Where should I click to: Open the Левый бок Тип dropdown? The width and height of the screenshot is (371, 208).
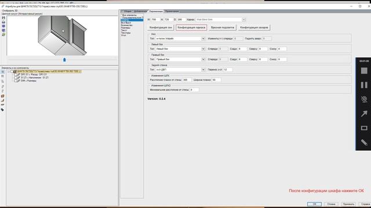203,49
